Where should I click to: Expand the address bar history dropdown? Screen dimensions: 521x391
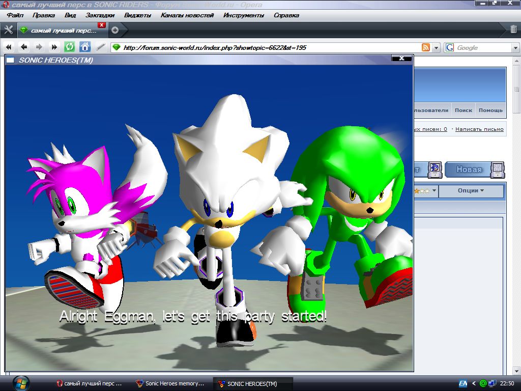(x=437, y=47)
